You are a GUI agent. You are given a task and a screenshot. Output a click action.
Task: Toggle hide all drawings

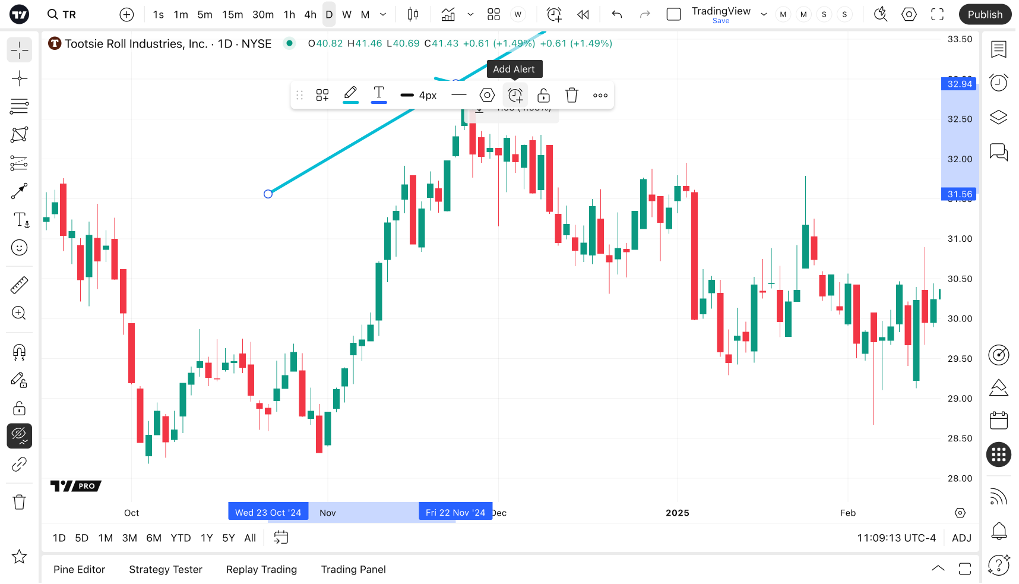(x=20, y=436)
